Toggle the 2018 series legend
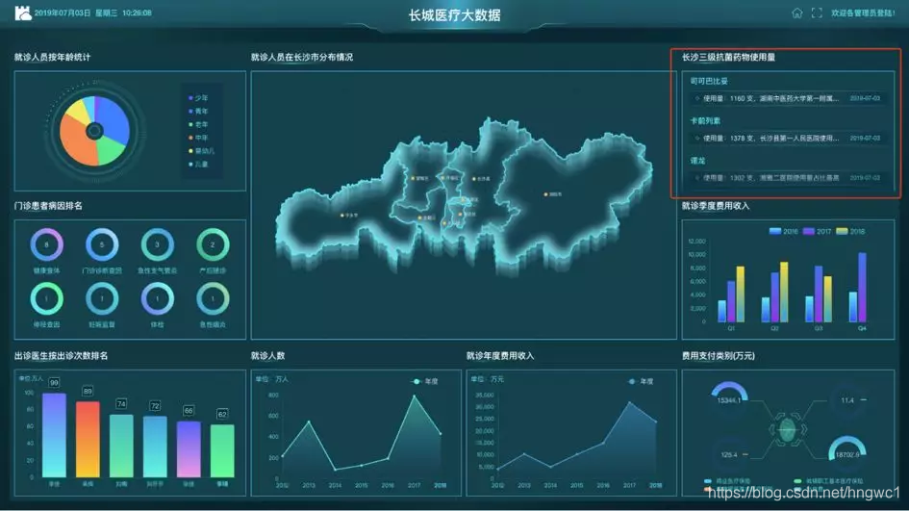 pyautogui.click(x=850, y=231)
